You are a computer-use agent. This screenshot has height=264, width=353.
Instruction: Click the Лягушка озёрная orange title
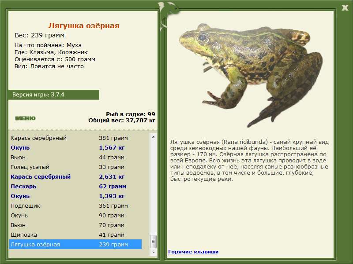[84, 26]
